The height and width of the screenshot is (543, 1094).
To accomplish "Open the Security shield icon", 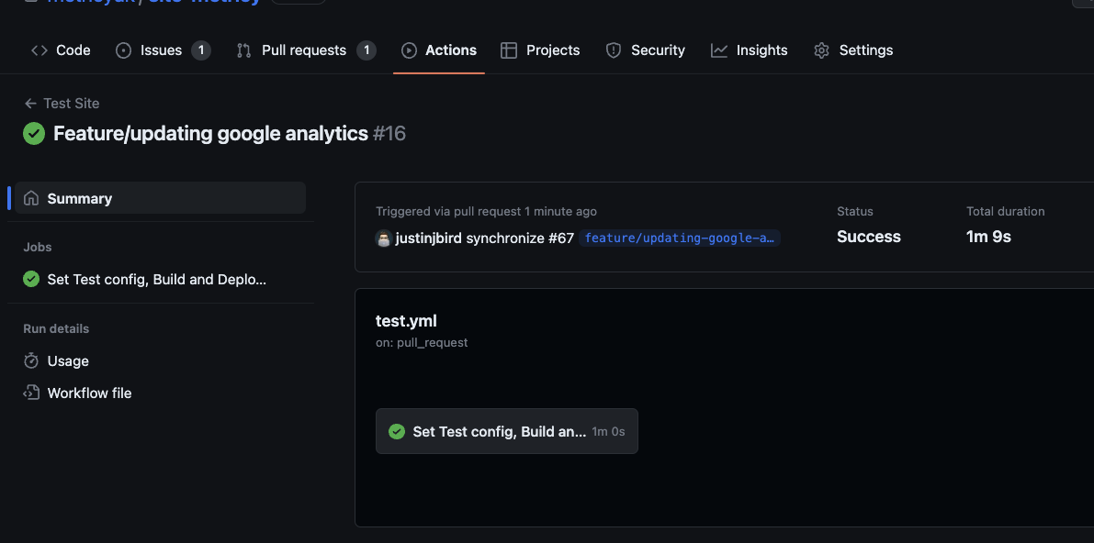I will [613, 50].
